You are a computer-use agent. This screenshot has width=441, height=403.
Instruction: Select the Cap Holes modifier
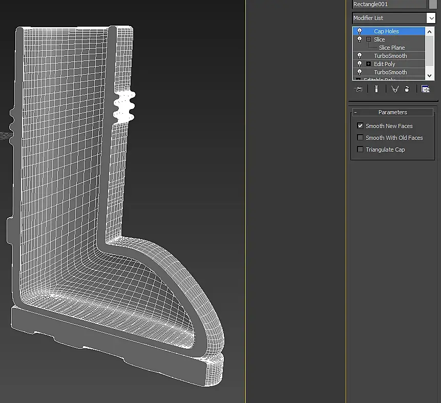coord(386,31)
